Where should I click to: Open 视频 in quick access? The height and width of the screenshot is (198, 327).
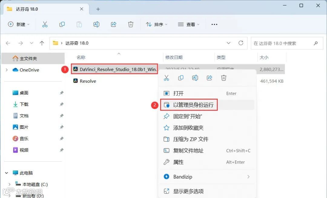tap(21, 150)
